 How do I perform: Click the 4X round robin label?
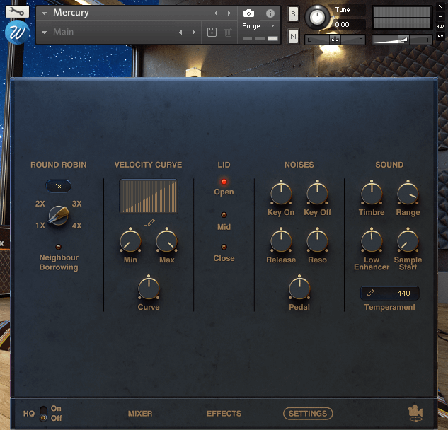coord(76,226)
